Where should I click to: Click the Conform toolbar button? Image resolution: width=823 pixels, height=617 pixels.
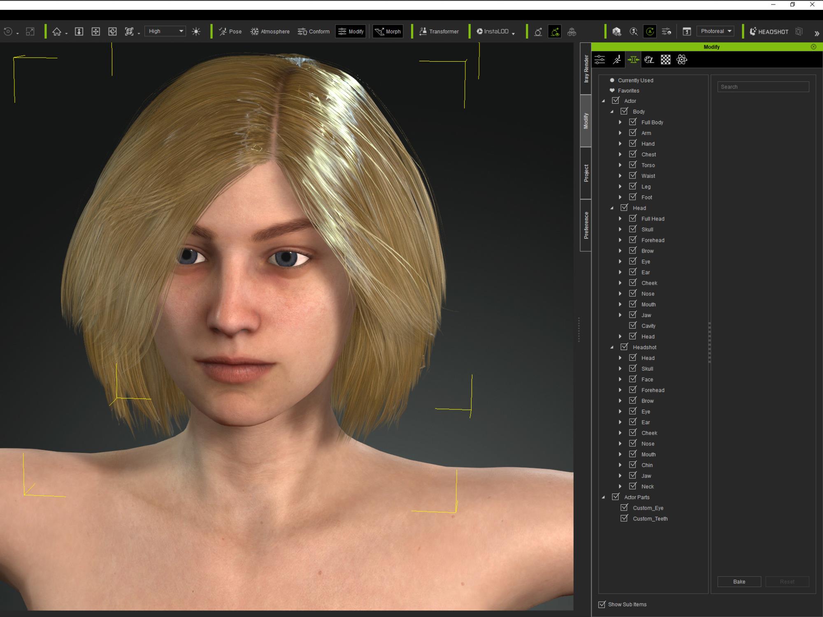click(x=314, y=32)
